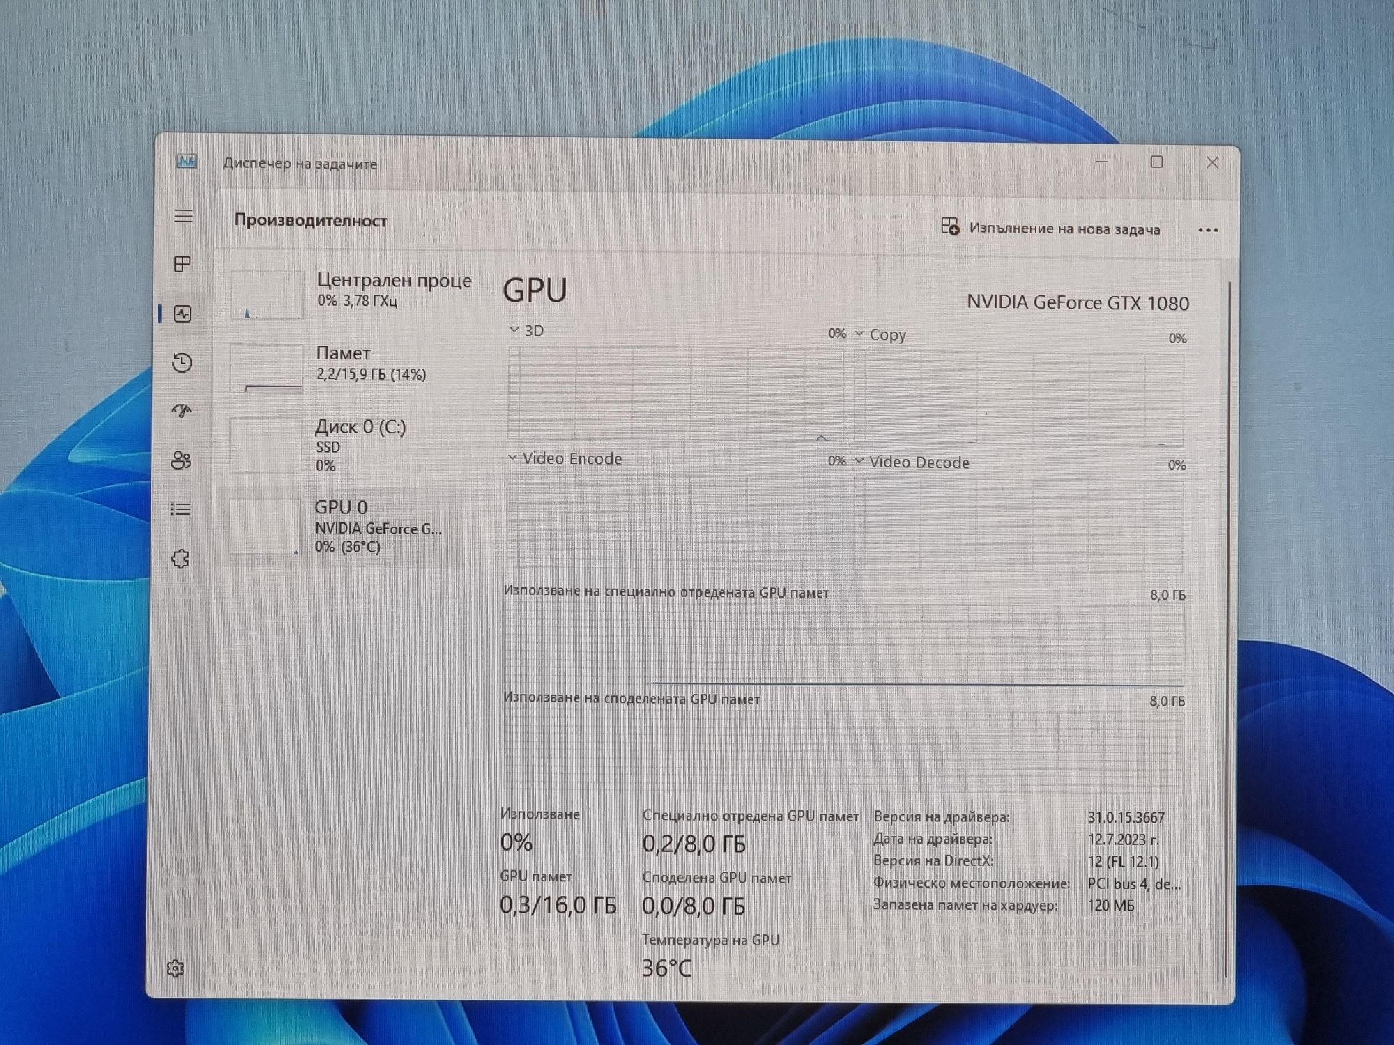Click the 'Производителност' page heading
The height and width of the screenshot is (1045, 1394).
click(310, 220)
